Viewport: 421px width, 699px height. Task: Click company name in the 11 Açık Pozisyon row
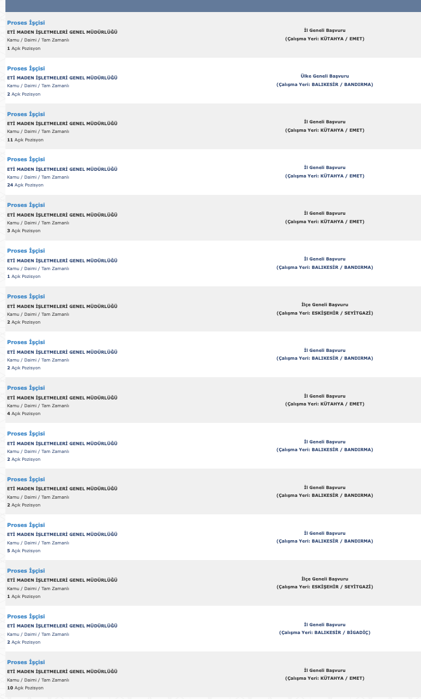(x=63, y=123)
